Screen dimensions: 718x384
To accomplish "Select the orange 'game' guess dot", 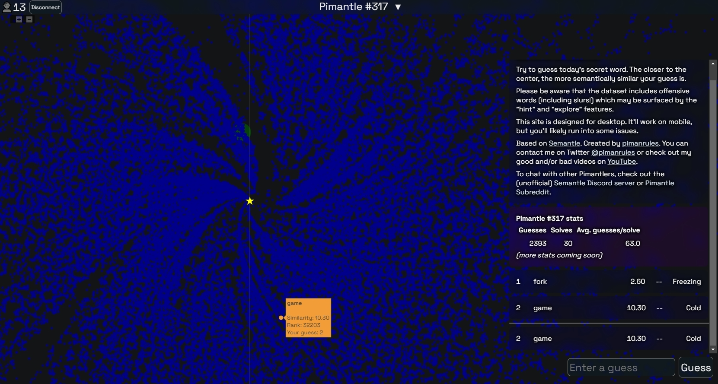I will point(281,318).
